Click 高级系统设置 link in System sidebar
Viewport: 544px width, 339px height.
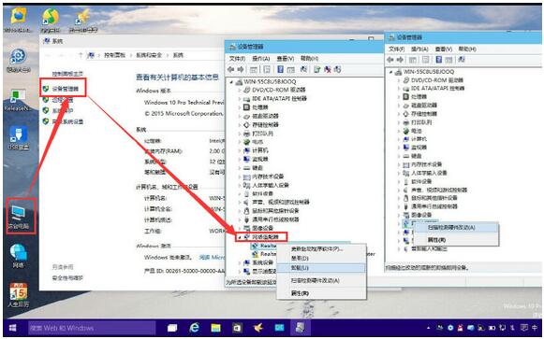[x=67, y=121]
